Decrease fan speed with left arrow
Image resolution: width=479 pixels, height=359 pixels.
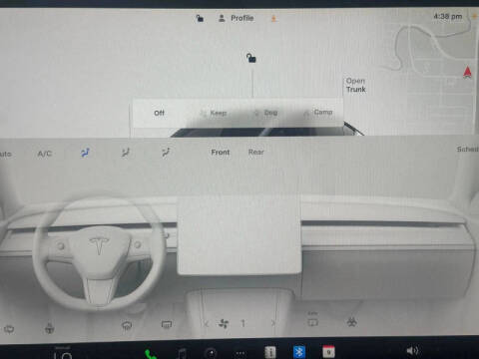click(x=207, y=323)
